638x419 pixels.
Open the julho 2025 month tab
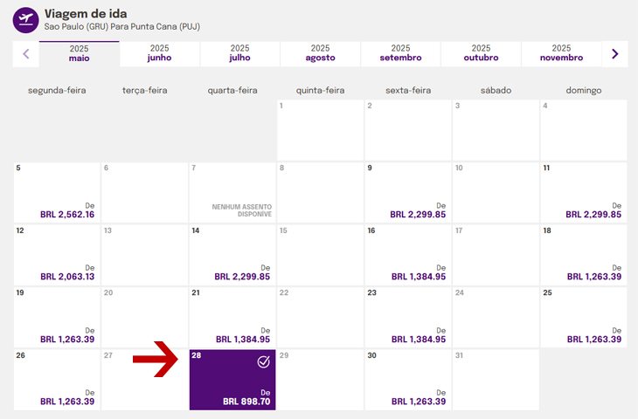(239, 53)
